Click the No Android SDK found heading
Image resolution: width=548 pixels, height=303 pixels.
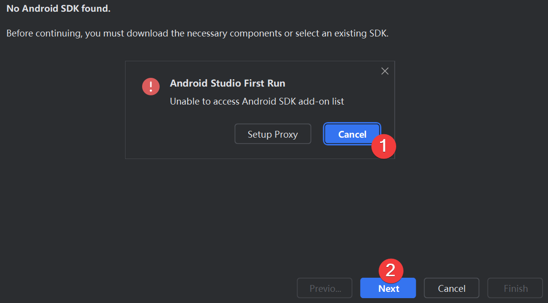[58, 8]
